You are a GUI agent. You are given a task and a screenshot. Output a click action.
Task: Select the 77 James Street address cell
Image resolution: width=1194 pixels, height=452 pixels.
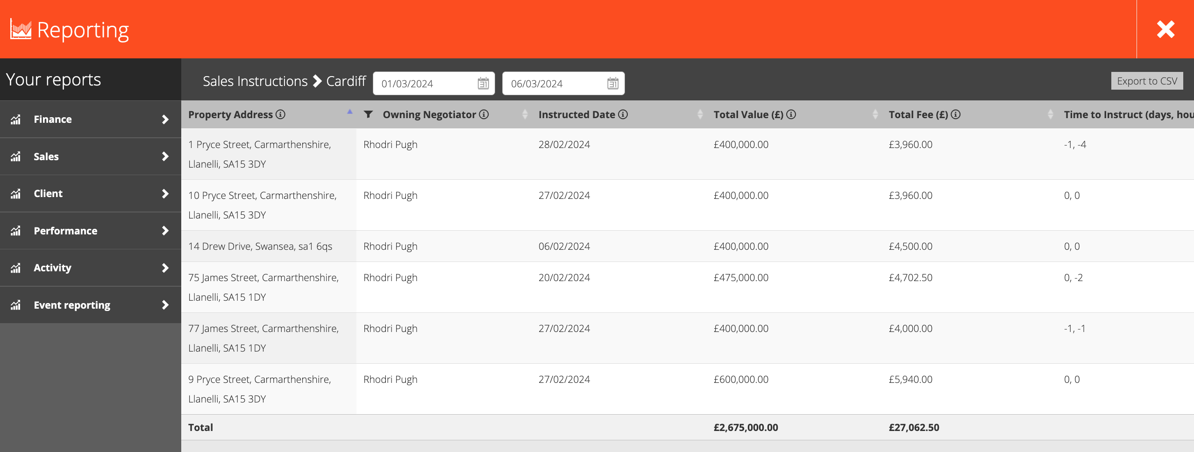coord(269,338)
